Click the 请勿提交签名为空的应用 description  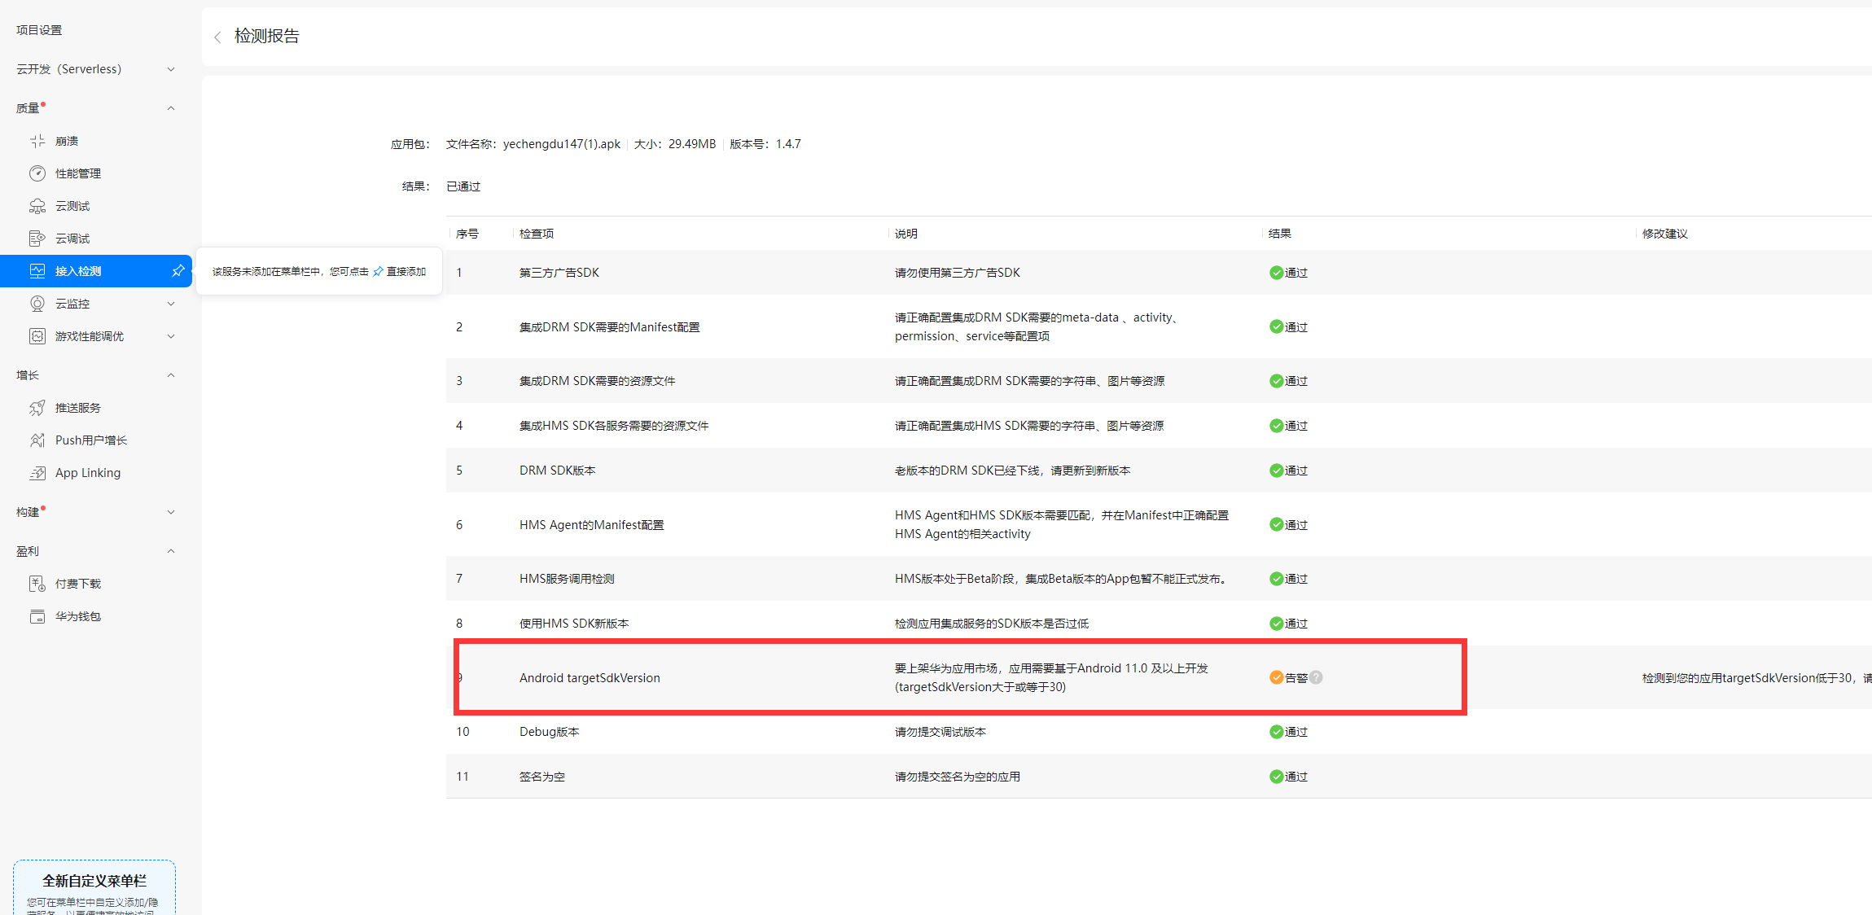(x=958, y=777)
